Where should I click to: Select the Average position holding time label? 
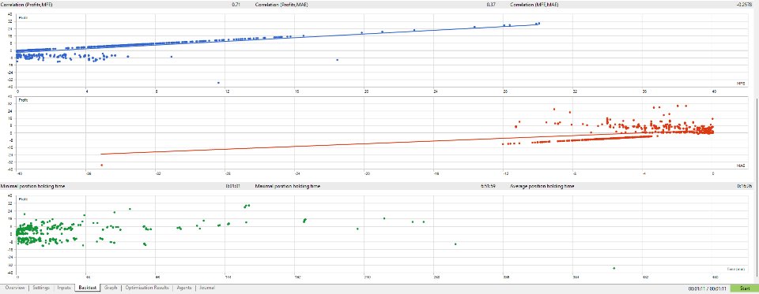pos(542,186)
